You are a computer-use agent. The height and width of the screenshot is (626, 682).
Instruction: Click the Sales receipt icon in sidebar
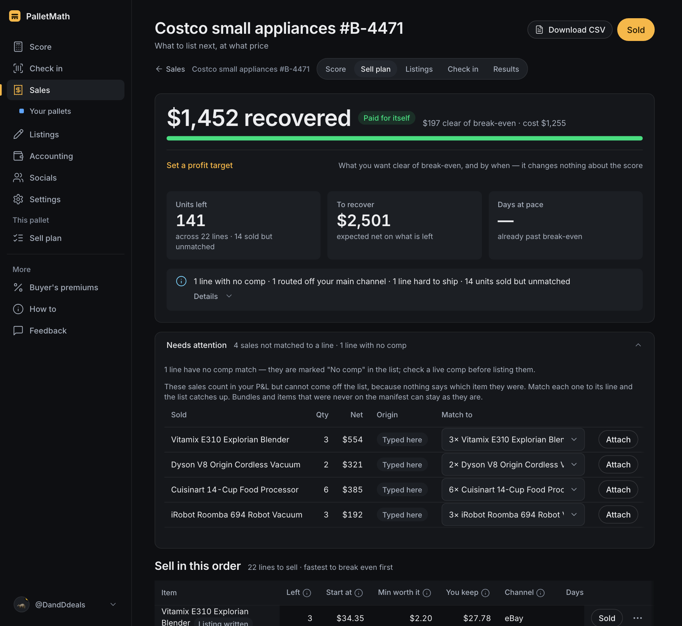pos(18,90)
